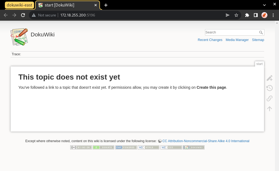279x171 pixels.
Task: Open the Media Manager link
Action: tap(237, 40)
